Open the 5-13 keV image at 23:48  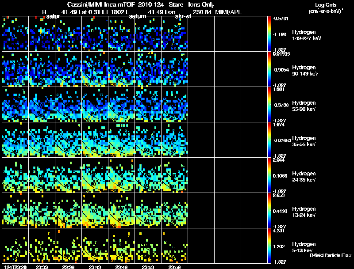[x=121, y=246]
